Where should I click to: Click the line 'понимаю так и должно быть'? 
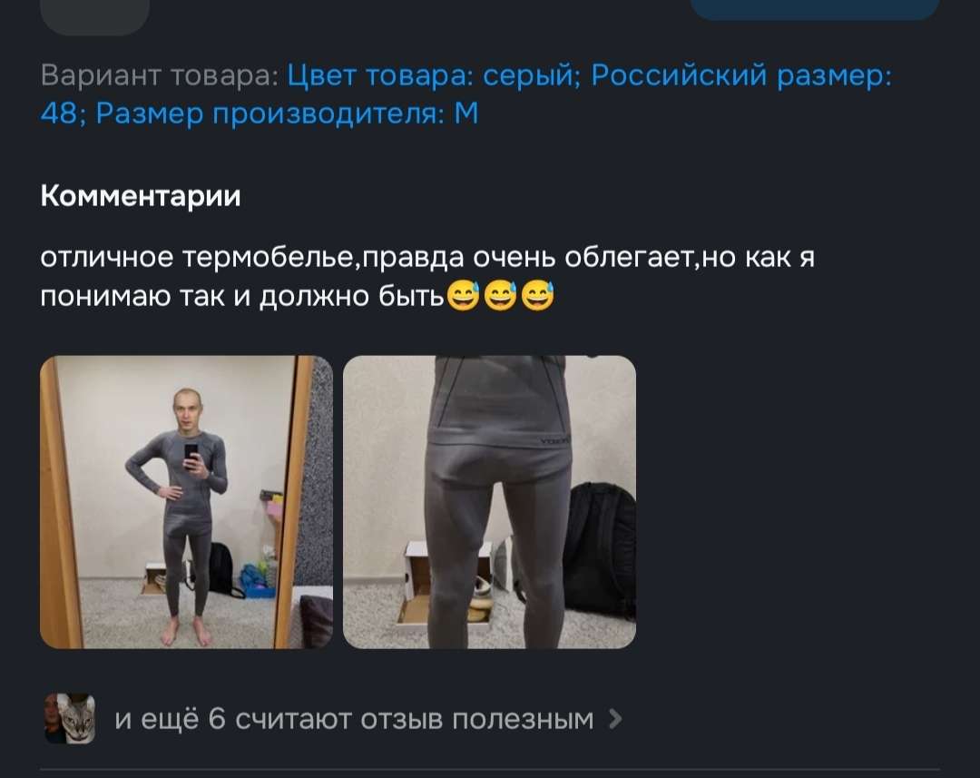tap(242, 296)
